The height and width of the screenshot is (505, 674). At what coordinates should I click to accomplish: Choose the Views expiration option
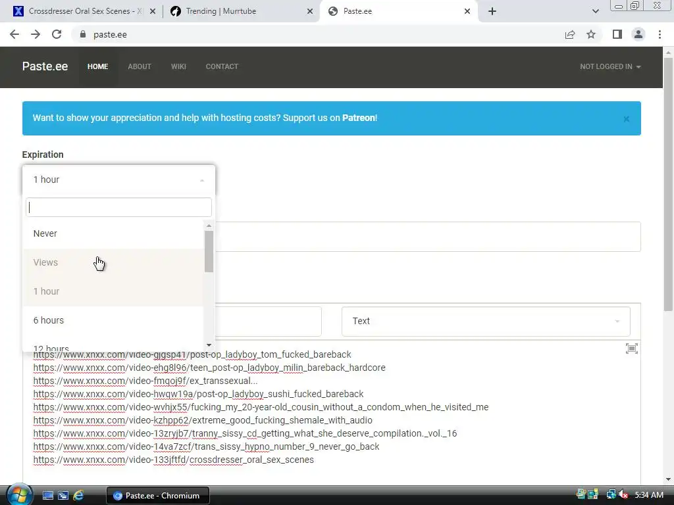pos(113,262)
